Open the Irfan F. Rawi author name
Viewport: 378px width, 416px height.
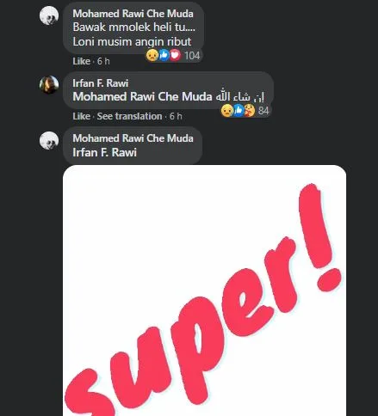[101, 83]
